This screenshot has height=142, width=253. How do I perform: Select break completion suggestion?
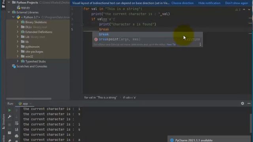(x=147, y=34)
